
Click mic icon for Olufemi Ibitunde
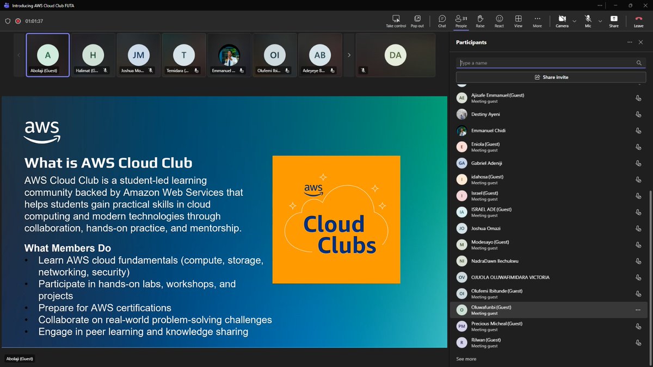(x=638, y=294)
